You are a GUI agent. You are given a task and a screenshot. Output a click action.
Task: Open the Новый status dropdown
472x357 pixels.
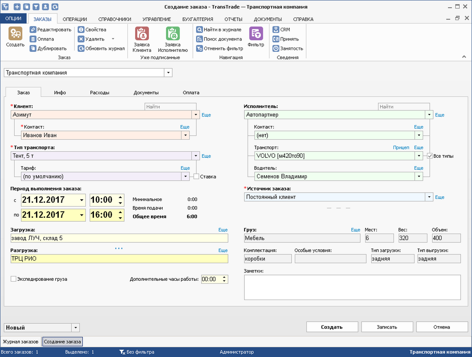click(x=76, y=328)
